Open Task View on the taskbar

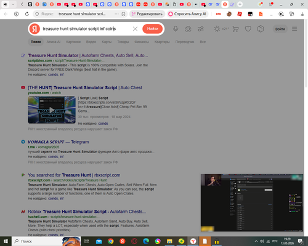[87, 241]
